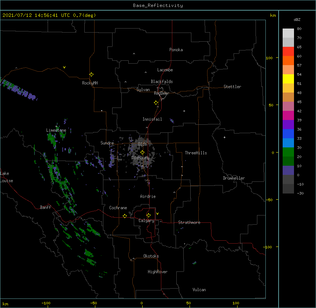Screen dimensions: 316x308
Task: Click the Airdrie city label
Action: coord(148,196)
